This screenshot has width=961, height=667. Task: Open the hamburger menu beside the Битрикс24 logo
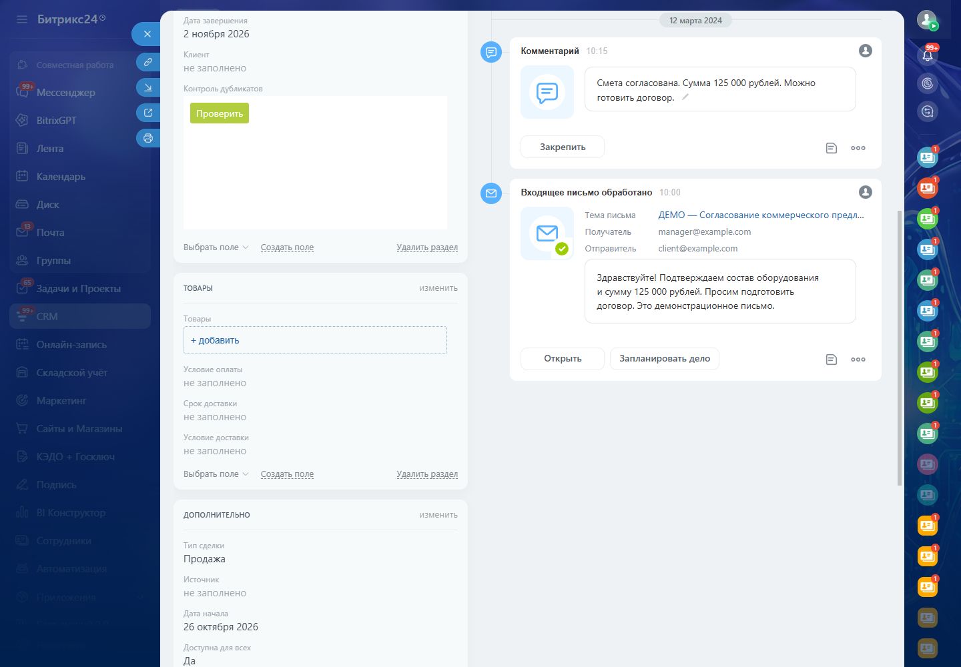coord(22,19)
